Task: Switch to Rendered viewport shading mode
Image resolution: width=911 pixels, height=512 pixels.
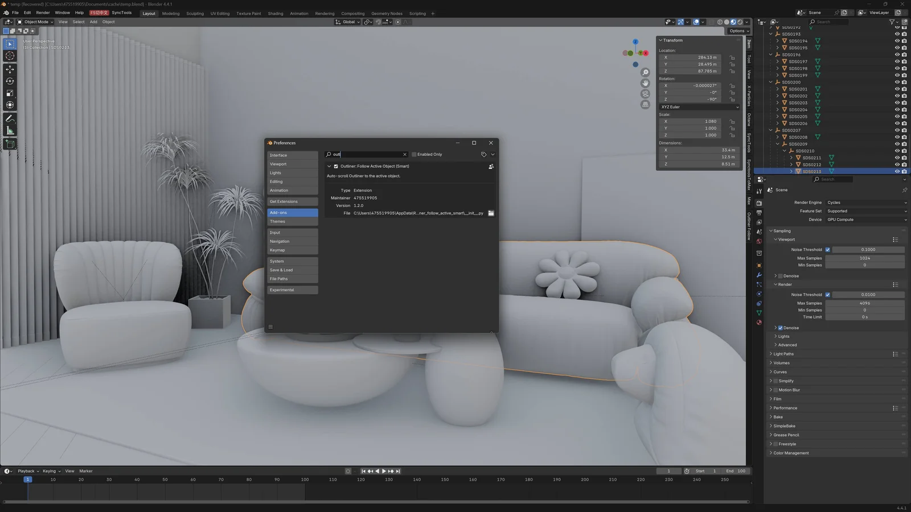Action: pyautogui.click(x=740, y=22)
